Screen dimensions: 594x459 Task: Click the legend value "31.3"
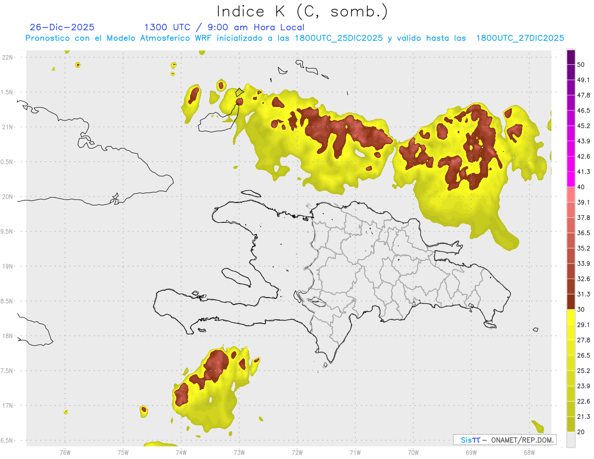pos(583,294)
